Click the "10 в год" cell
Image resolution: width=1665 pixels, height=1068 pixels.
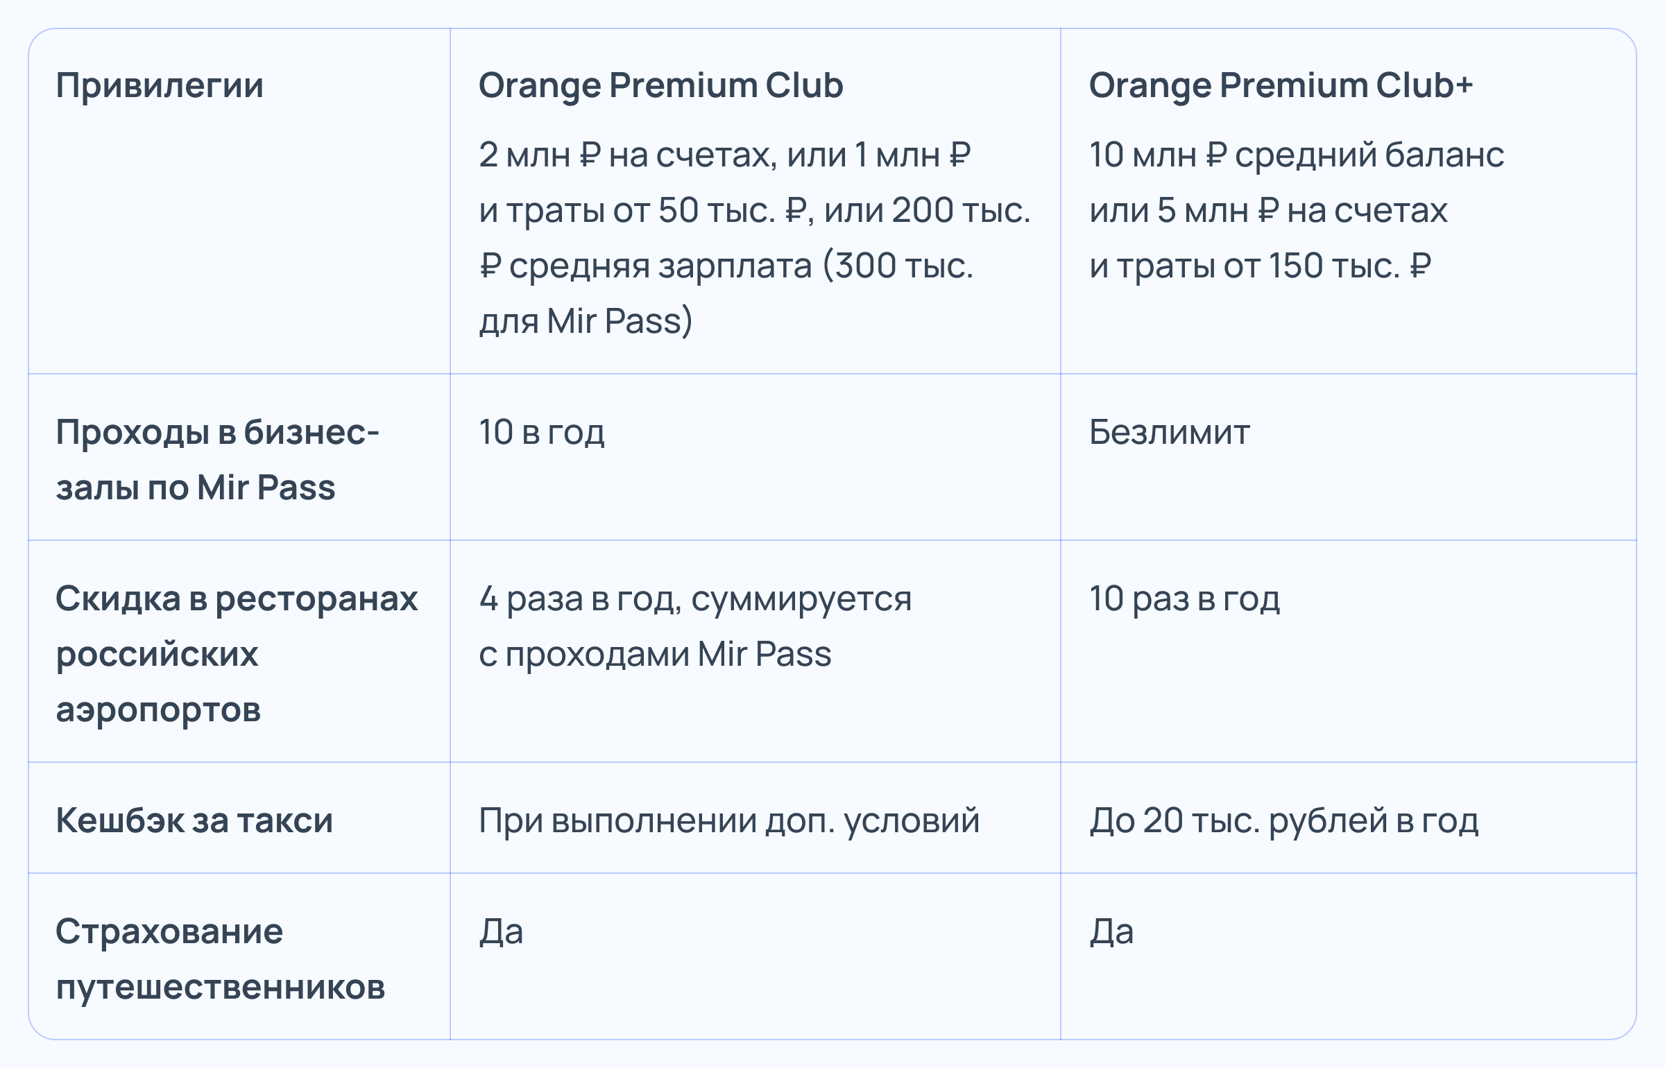(x=541, y=432)
